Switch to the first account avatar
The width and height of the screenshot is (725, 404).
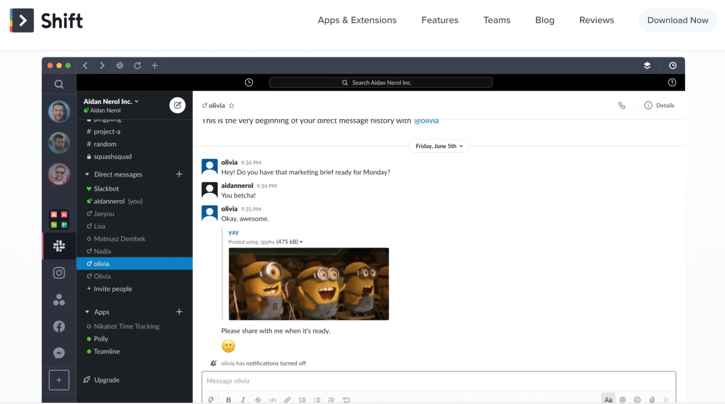coord(59,111)
